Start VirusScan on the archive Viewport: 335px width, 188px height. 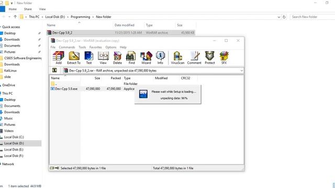click(177, 58)
